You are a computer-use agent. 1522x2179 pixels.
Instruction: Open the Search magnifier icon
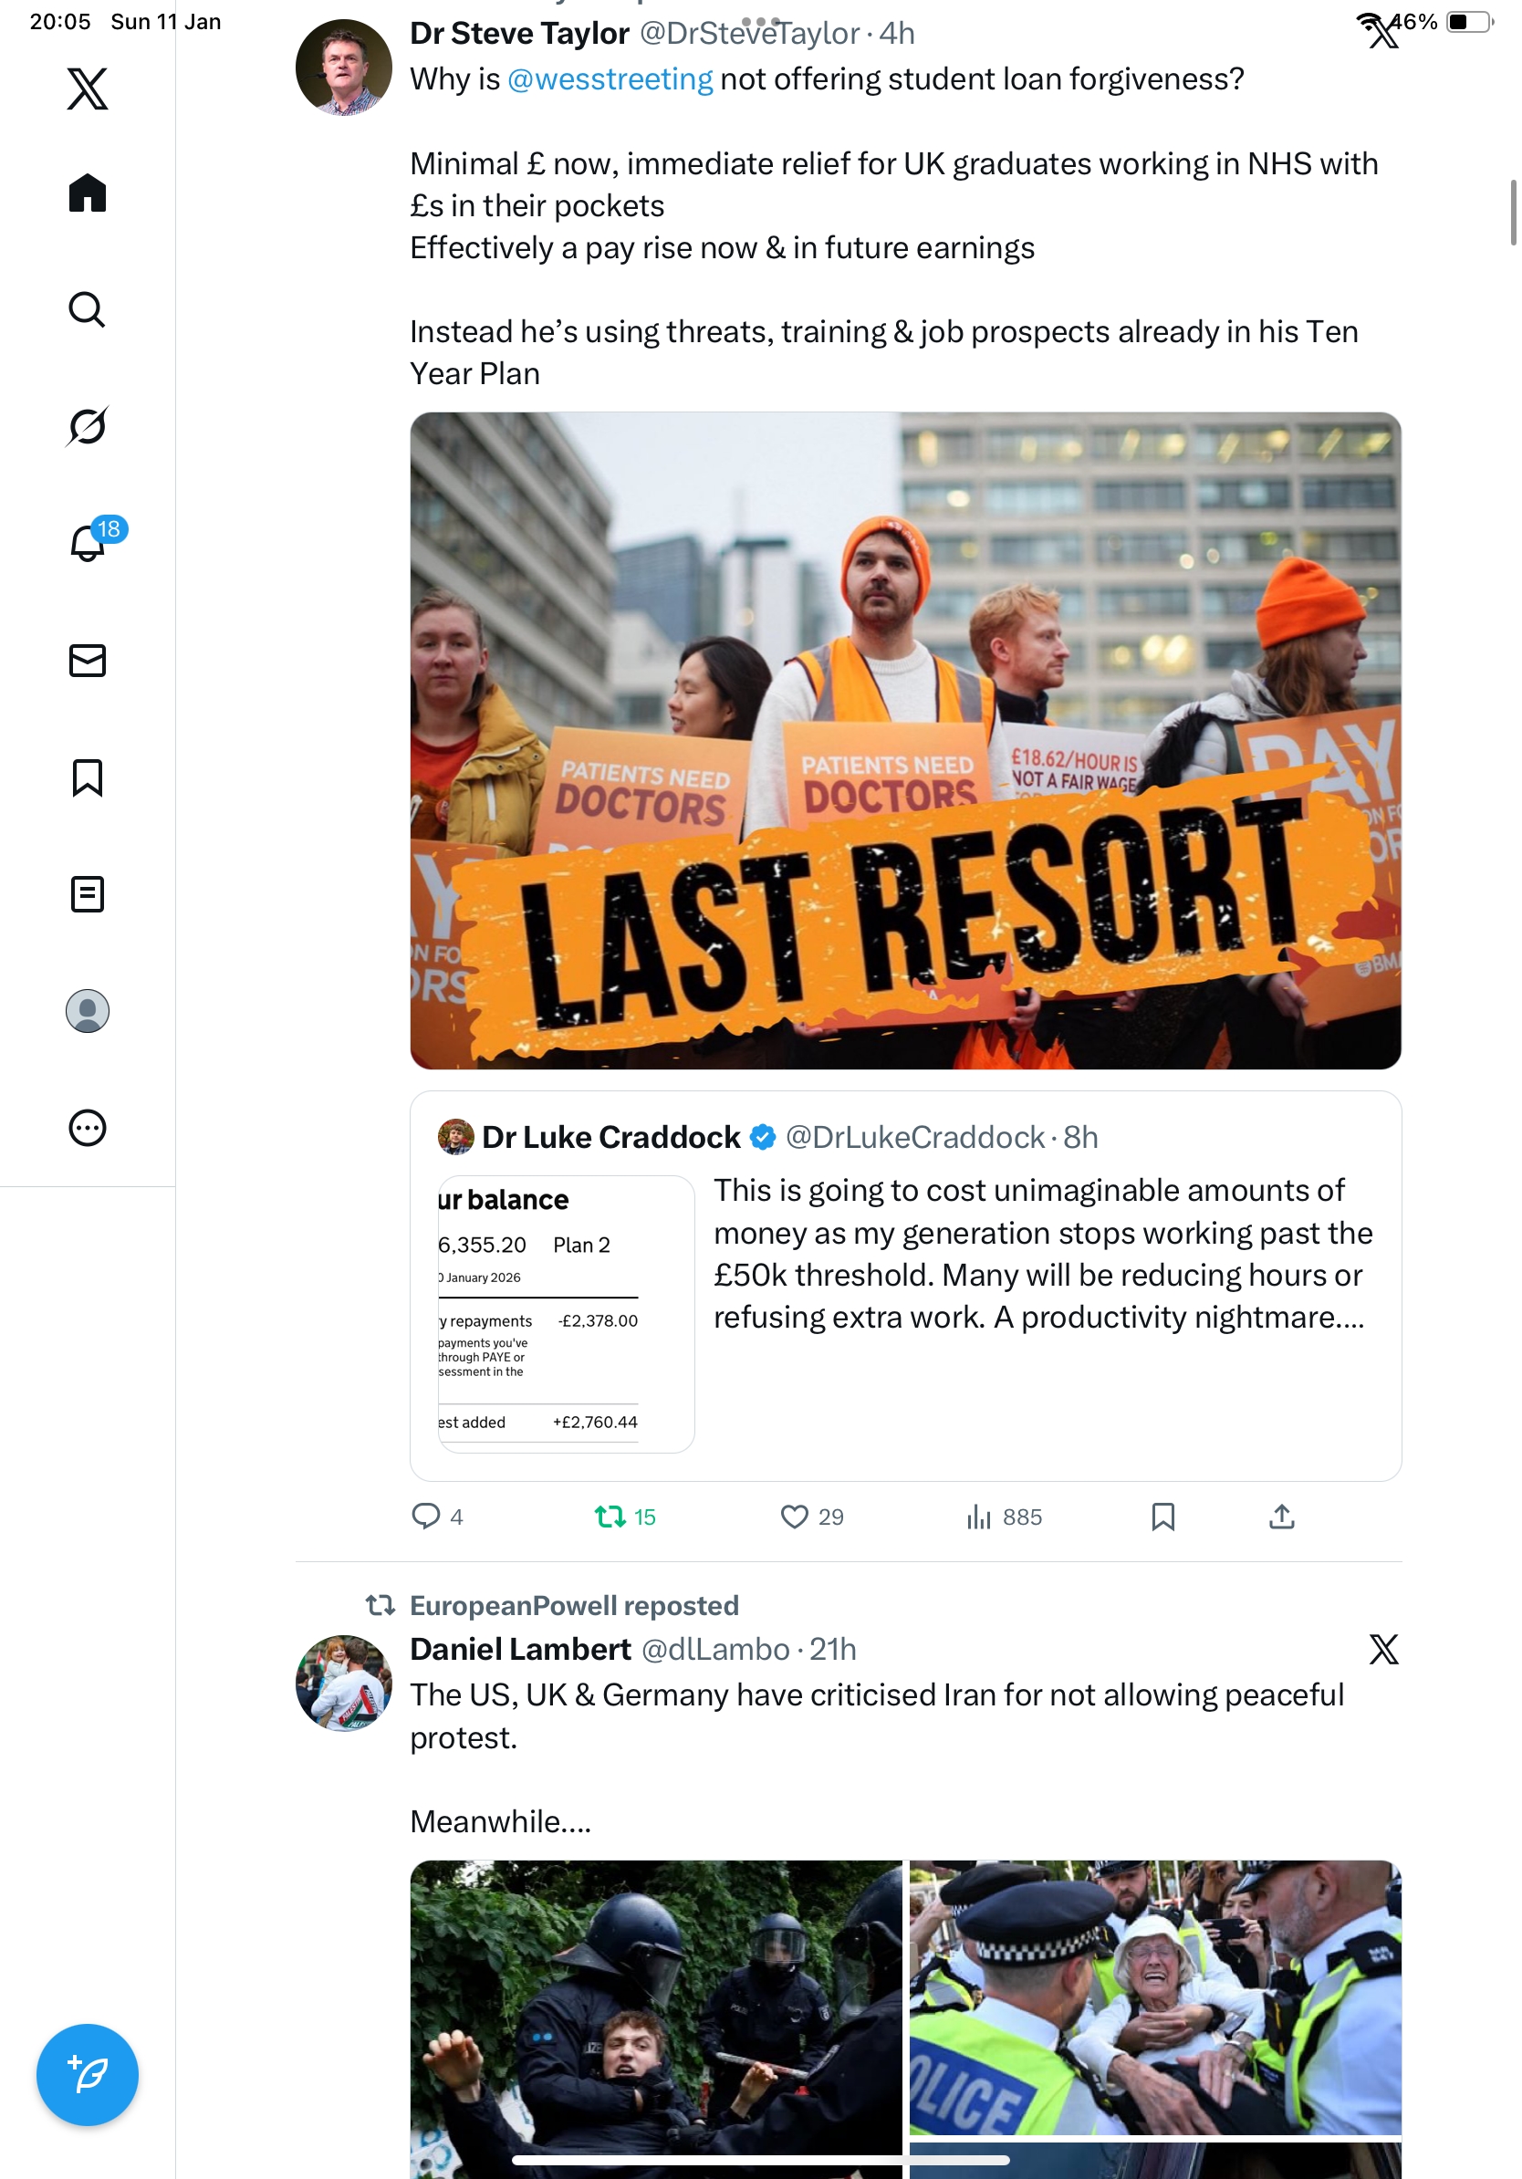pyautogui.click(x=88, y=309)
